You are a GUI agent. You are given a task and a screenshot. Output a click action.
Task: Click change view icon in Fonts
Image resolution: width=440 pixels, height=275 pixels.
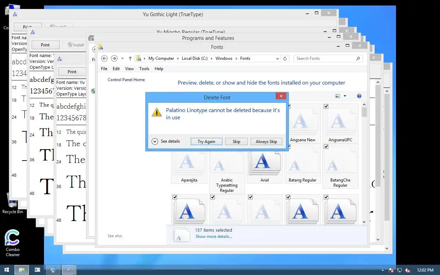[x=338, y=96]
